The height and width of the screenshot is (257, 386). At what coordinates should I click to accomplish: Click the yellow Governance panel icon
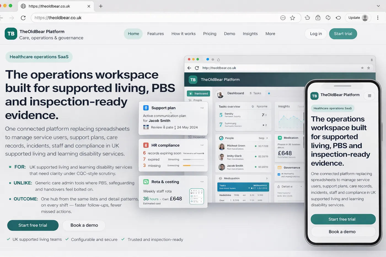tap(279, 167)
